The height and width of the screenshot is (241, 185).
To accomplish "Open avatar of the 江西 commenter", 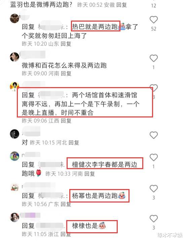I will [14, 86].
